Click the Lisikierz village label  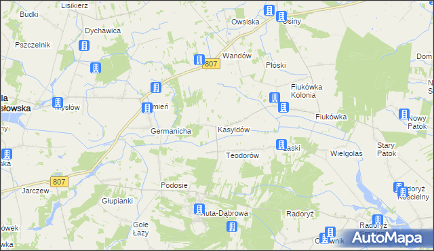(x=75, y=5)
